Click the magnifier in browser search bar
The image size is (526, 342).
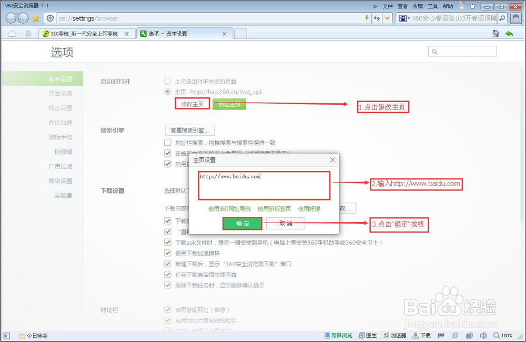pos(502,18)
